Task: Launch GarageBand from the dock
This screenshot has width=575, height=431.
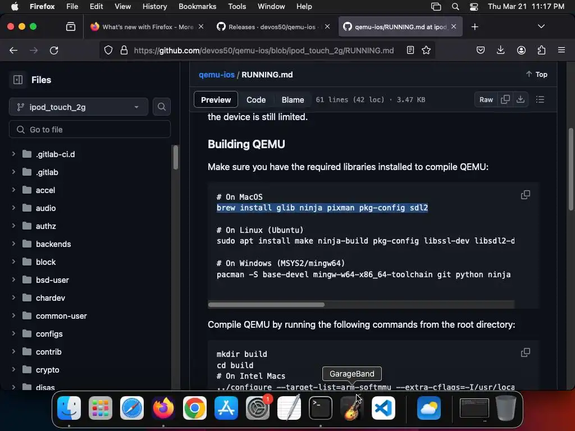Action: [352, 408]
